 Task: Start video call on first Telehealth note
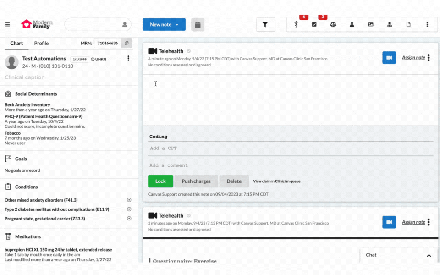389,58
